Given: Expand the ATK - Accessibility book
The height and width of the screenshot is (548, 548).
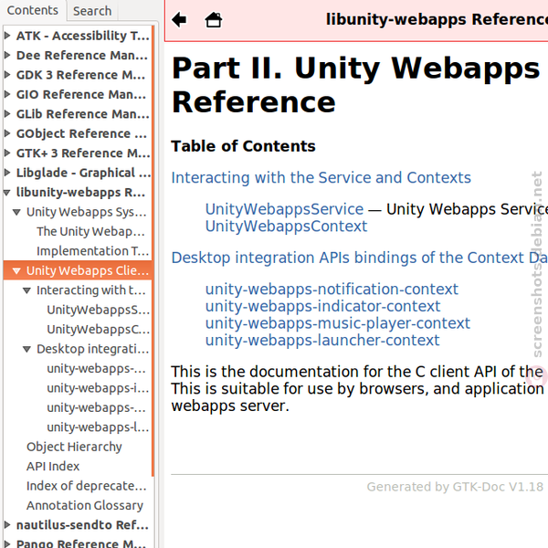Looking at the screenshot, I should coord(7,36).
